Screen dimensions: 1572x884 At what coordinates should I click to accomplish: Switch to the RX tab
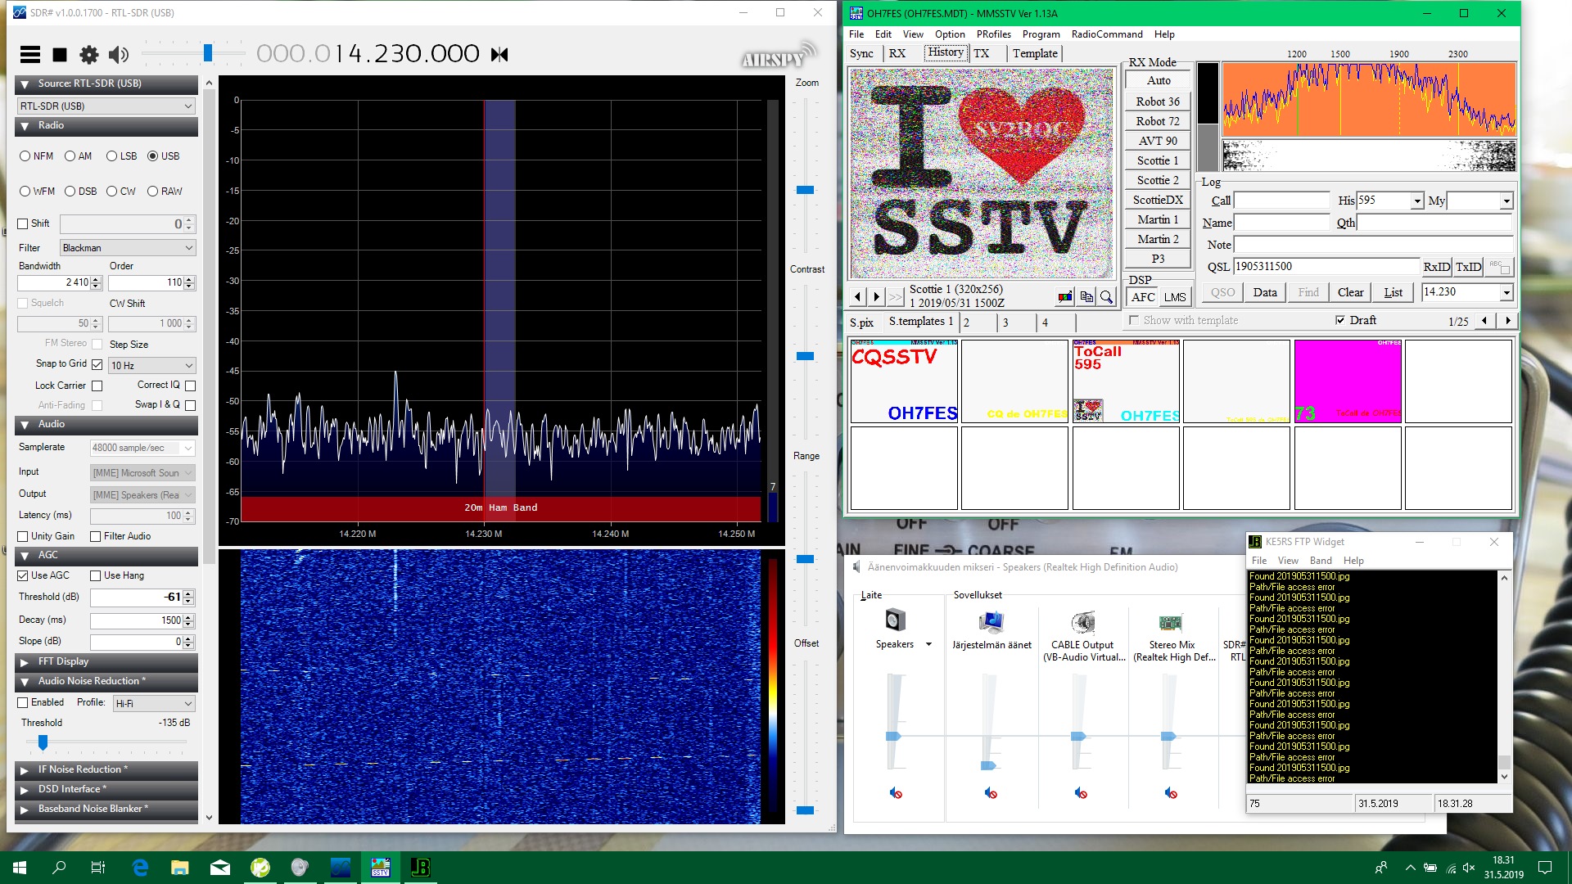897,53
